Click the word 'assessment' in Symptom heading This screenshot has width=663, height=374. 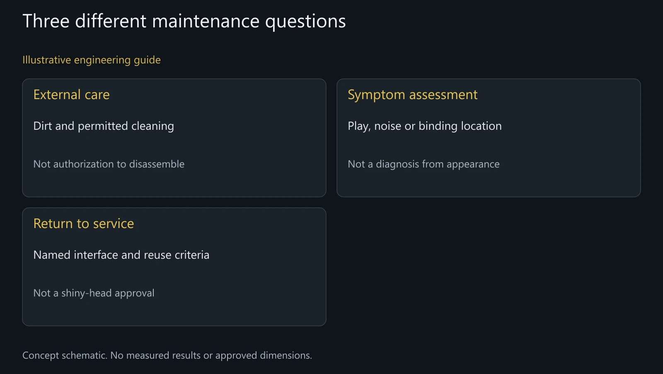point(443,95)
